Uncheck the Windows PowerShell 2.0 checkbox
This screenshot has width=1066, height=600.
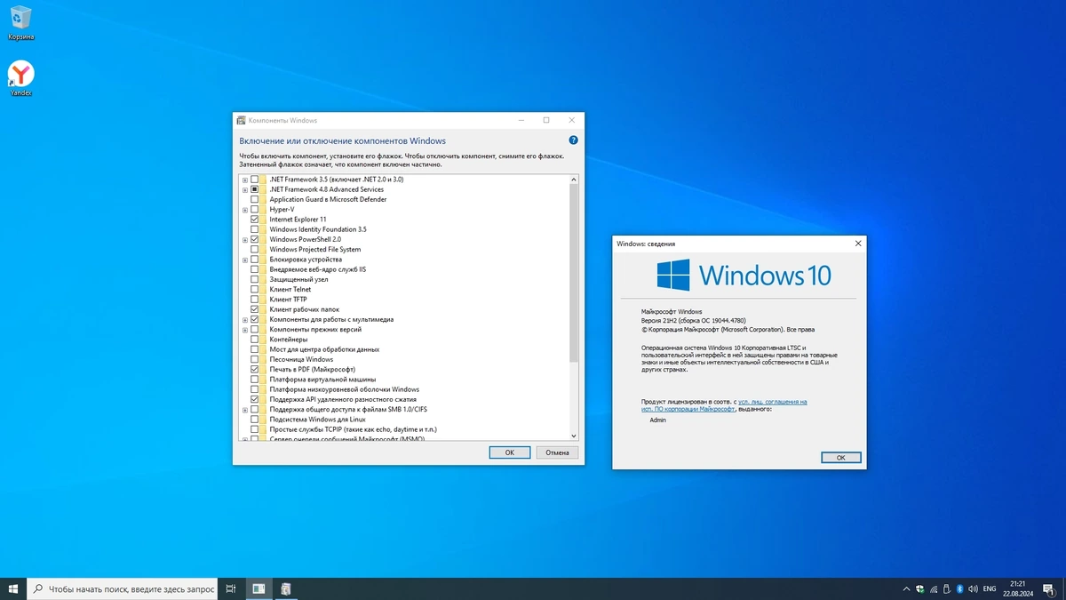[x=255, y=239]
